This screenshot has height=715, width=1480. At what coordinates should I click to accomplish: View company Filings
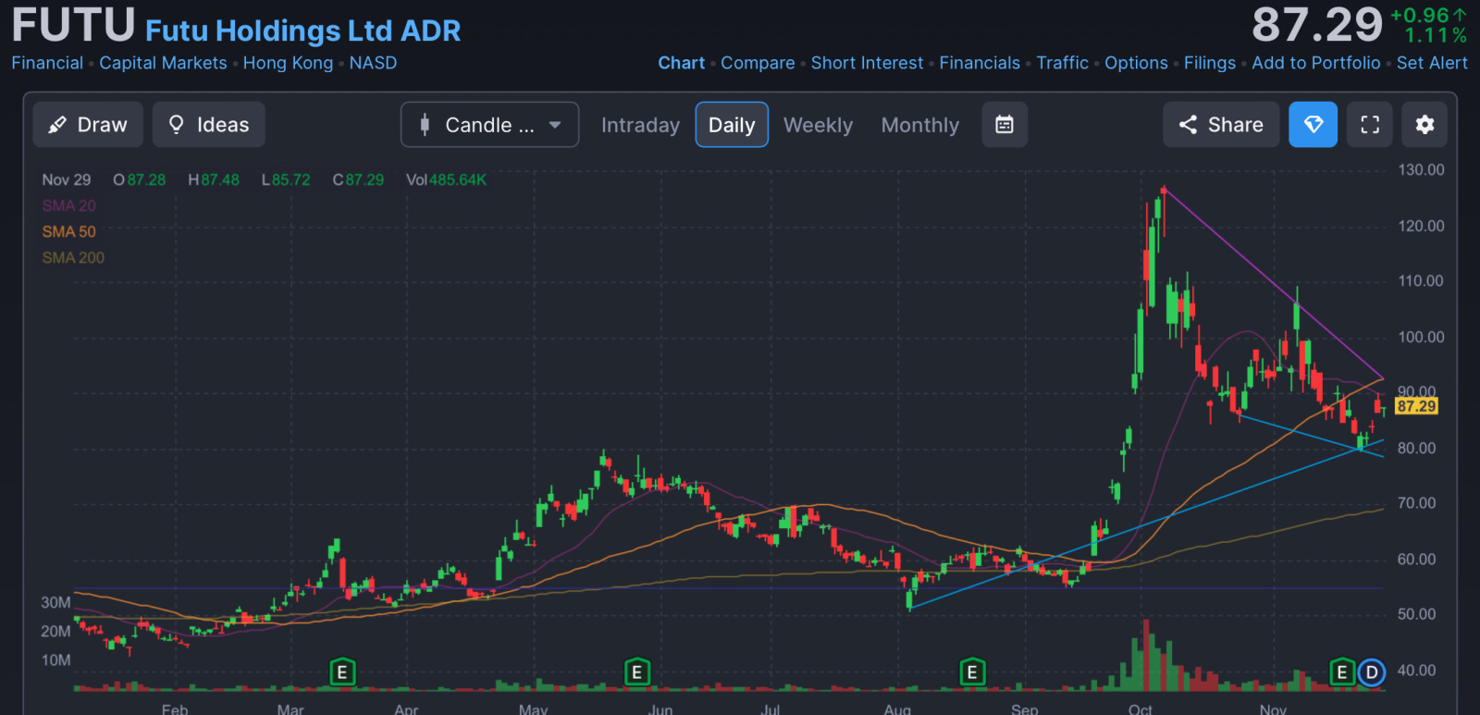tap(1210, 63)
